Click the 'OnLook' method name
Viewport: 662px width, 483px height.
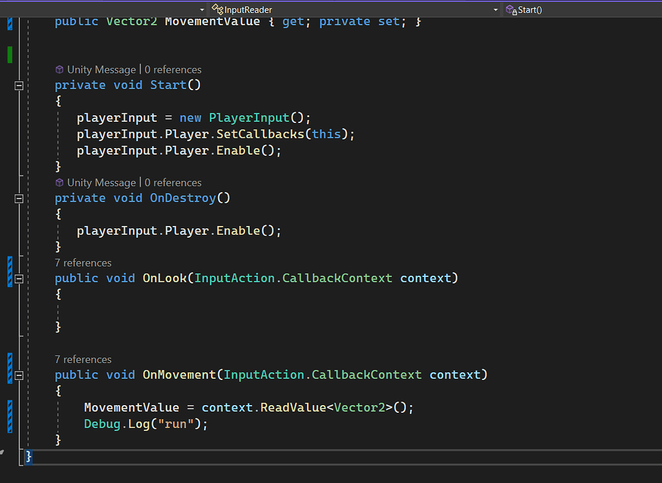click(165, 278)
